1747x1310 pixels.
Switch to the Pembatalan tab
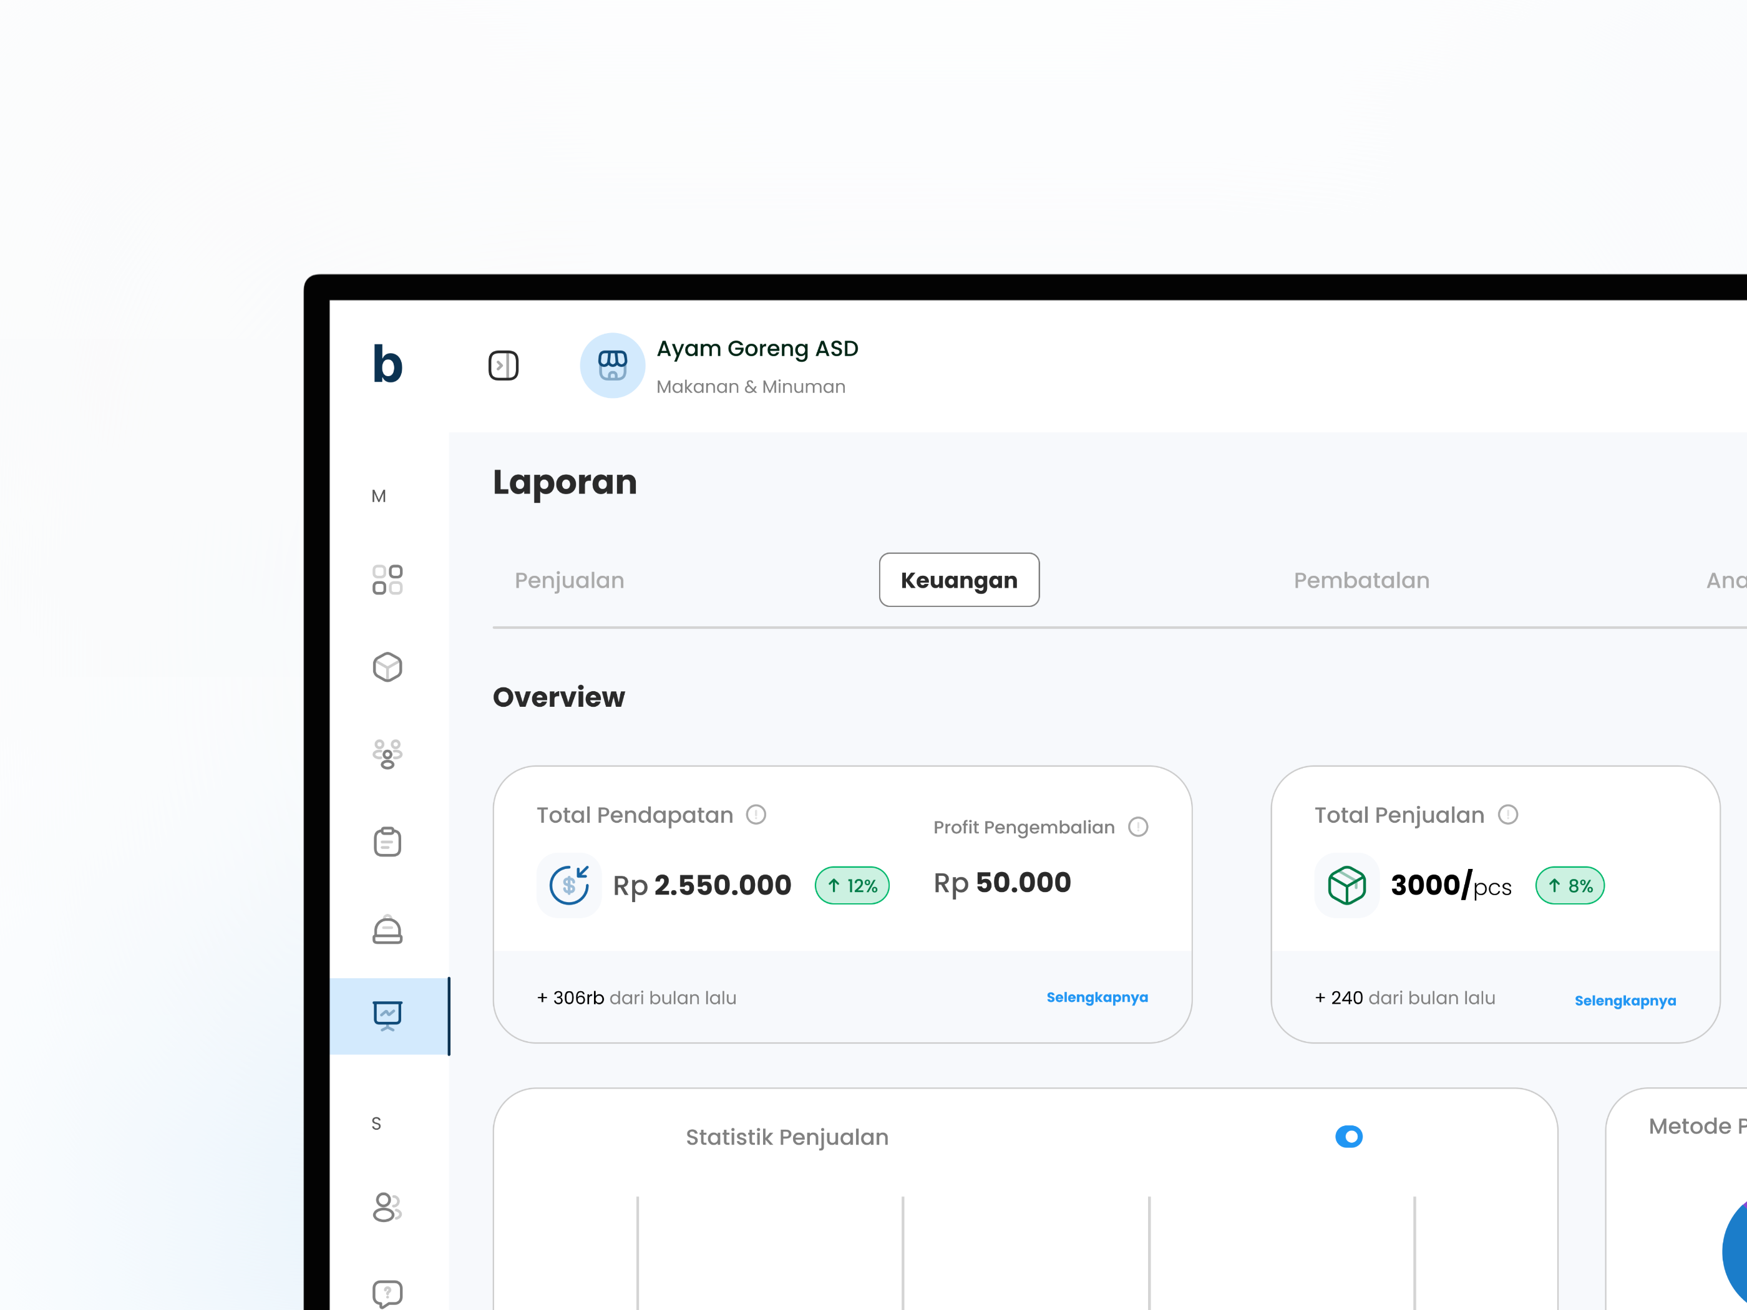click(1361, 580)
